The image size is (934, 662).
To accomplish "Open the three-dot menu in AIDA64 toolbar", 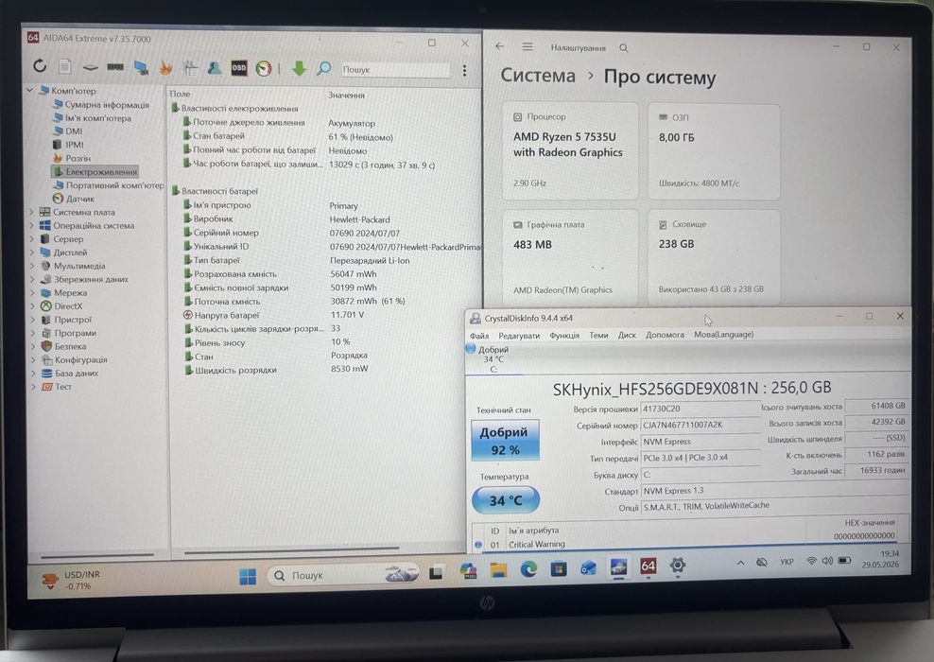I will pyautogui.click(x=464, y=70).
